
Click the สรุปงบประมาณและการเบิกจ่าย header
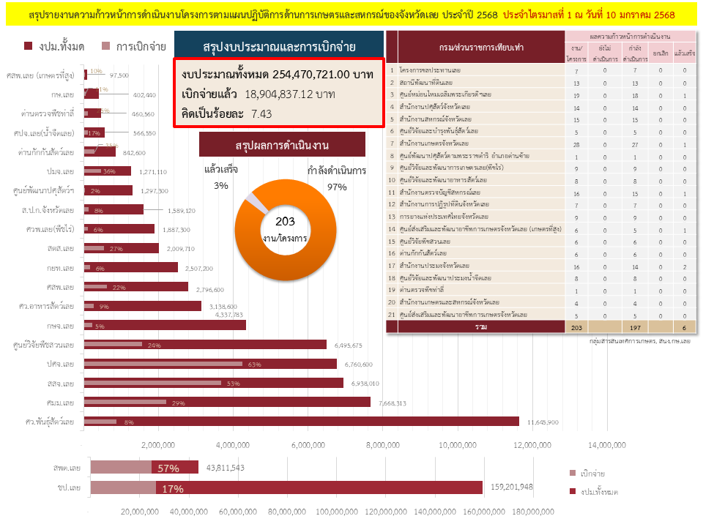tap(279, 47)
